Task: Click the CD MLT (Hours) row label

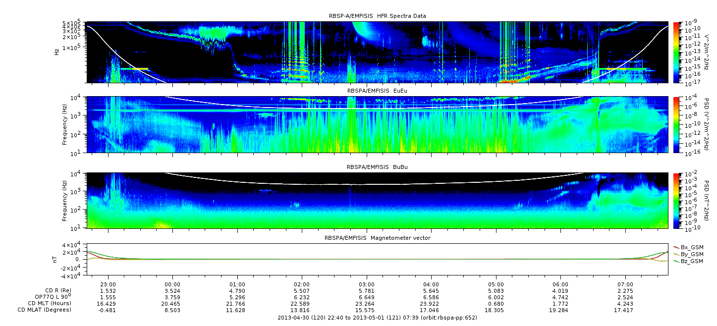Action: coord(50,303)
